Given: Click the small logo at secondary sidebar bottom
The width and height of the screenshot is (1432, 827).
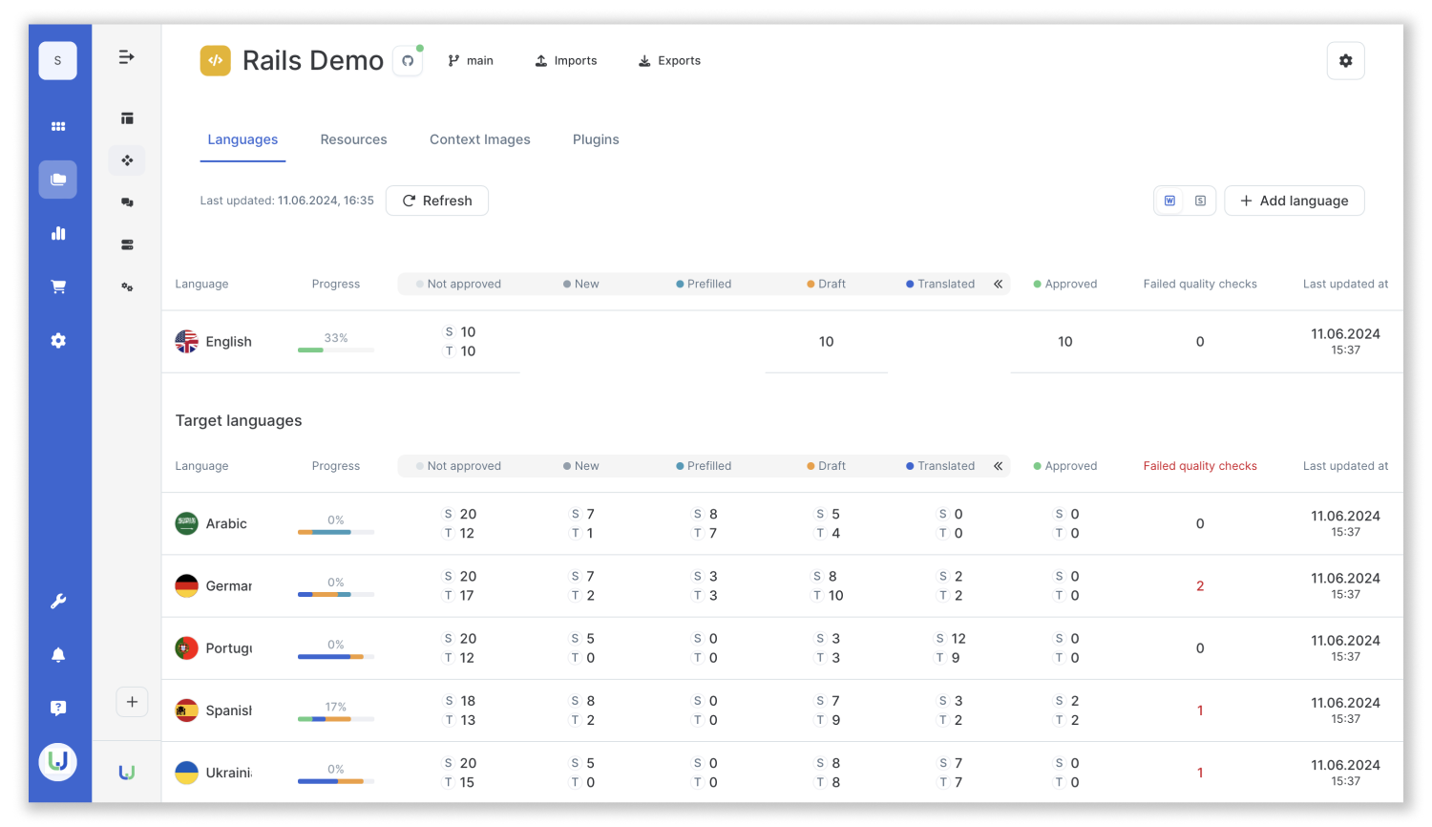Looking at the screenshot, I should coord(127,773).
